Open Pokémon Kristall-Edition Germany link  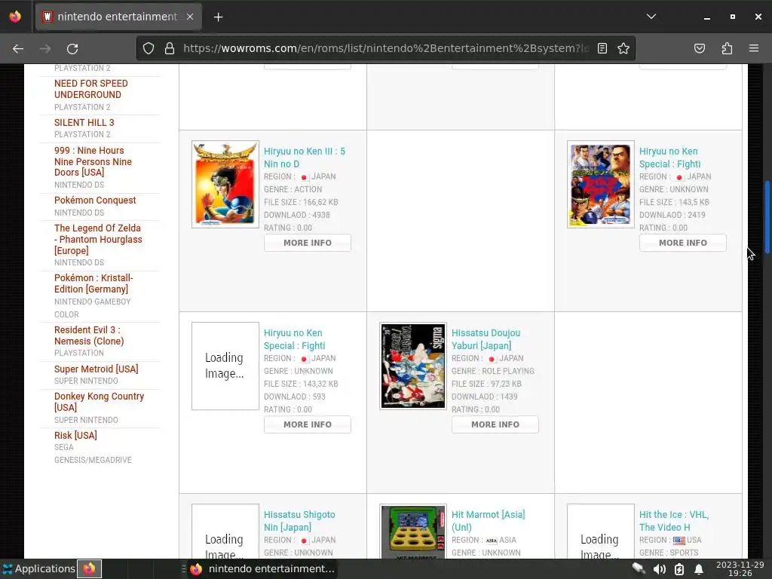(x=93, y=283)
